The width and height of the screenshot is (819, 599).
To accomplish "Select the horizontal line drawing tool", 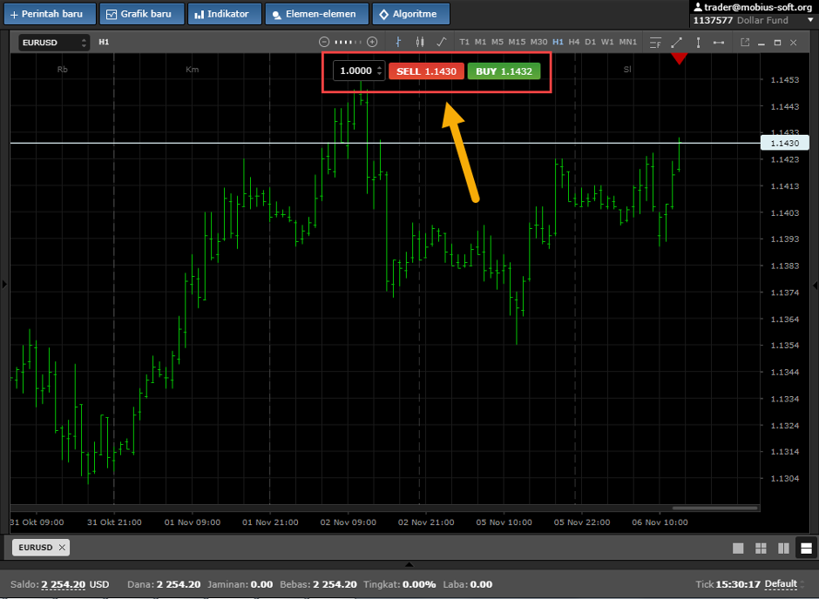I will point(719,43).
